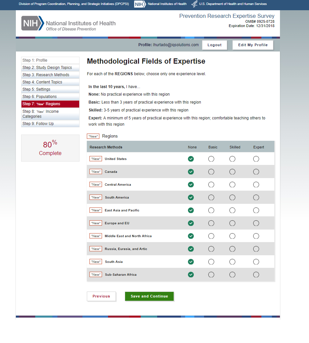Select Expert for South America
Image resolution: width=309 pixels, height=343 pixels.
point(256,198)
